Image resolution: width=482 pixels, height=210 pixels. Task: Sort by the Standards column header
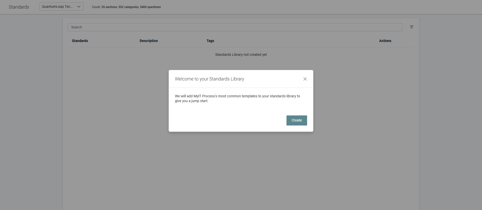[x=80, y=41]
